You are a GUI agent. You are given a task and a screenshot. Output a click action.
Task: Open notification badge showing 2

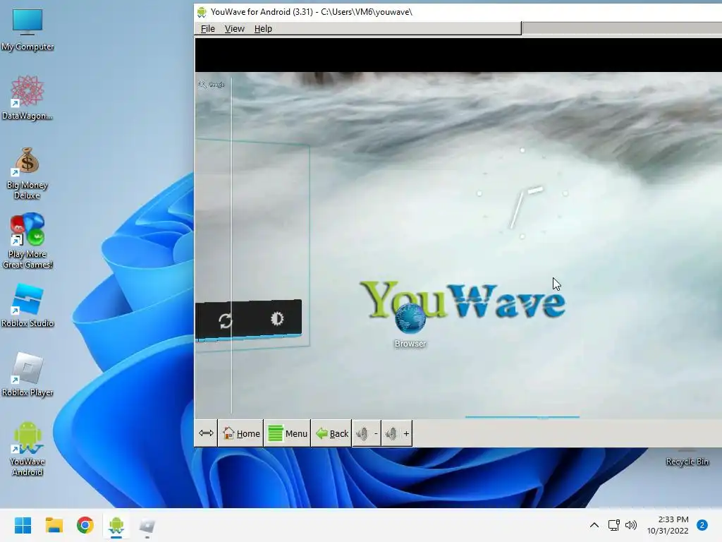pyautogui.click(x=702, y=525)
